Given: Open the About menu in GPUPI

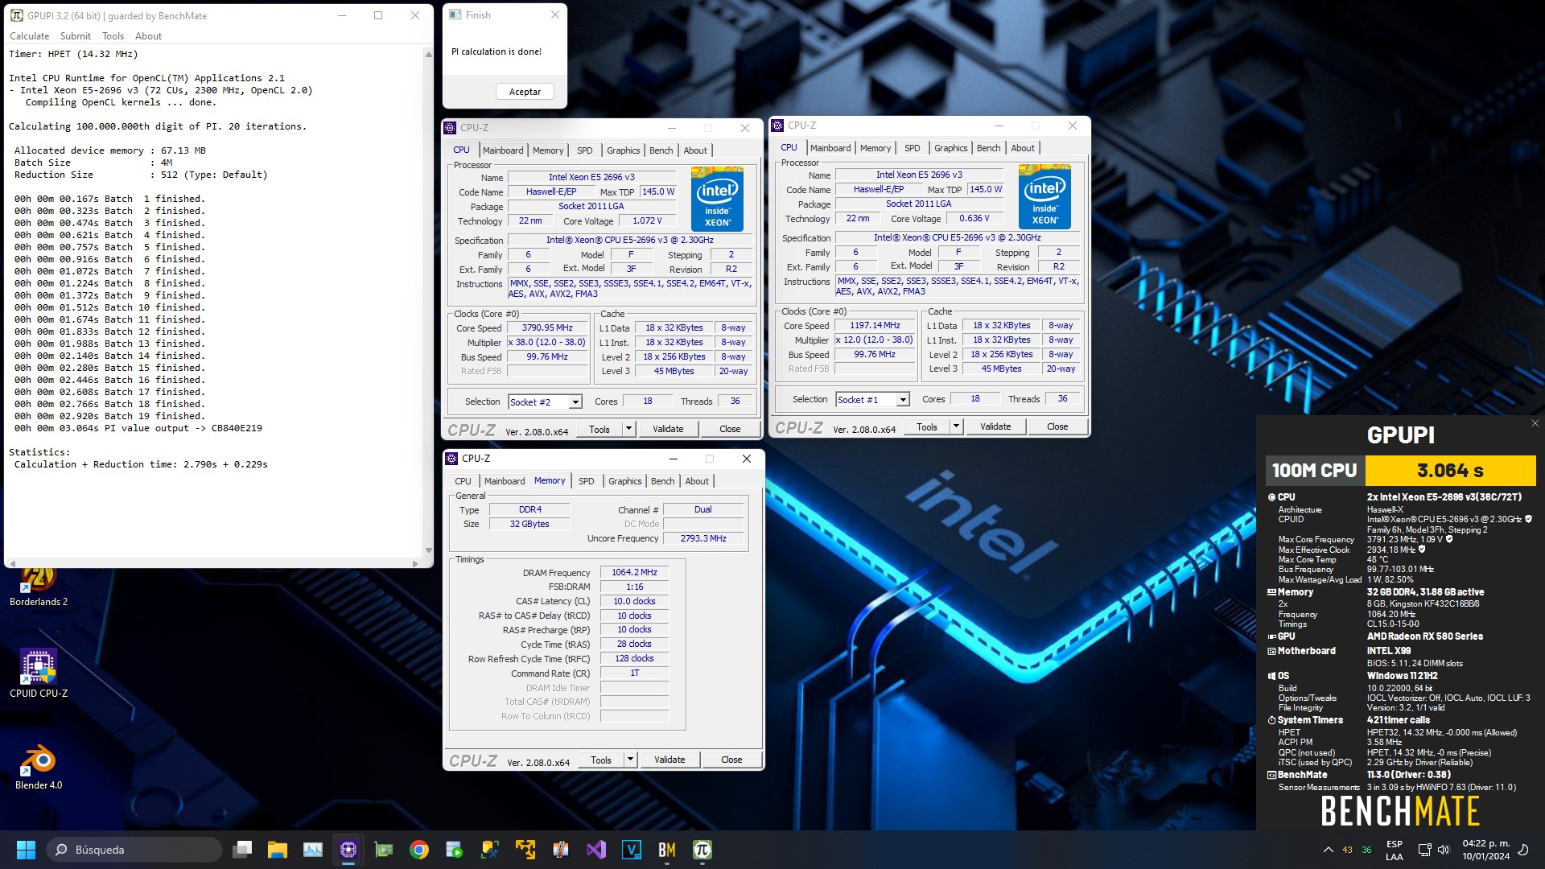Looking at the screenshot, I should (148, 36).
